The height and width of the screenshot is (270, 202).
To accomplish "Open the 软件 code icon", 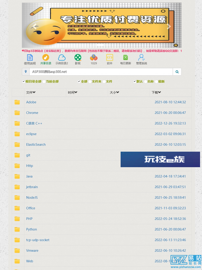I will point(110,58).
